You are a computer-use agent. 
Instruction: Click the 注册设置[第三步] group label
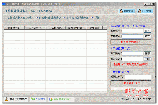pos(120,72)
